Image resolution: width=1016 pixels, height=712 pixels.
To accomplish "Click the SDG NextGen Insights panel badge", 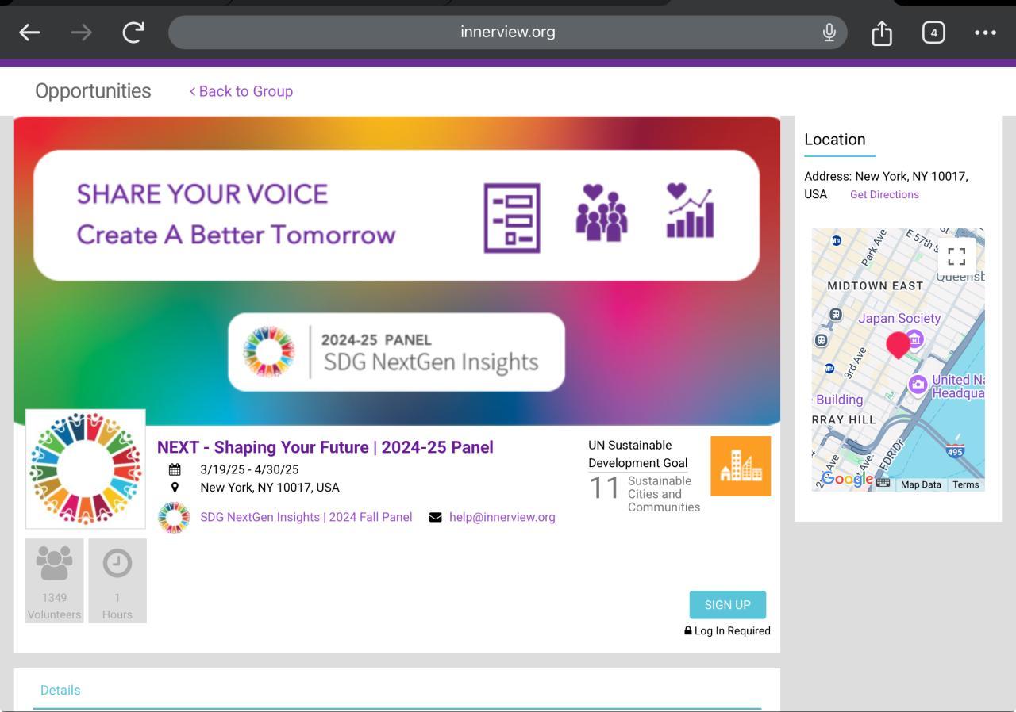I will (396, 352).
